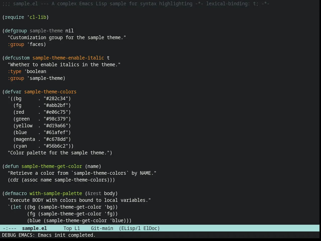The height and width of the screenshot is (241, 321).
Task: Click 'with-sample-palette' macro name
Action: (x=56, y=193)
